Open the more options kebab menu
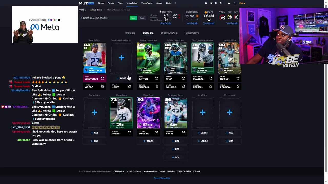This screenshot has height=184, width=328. pyautogui.click(x=175, y=3)
